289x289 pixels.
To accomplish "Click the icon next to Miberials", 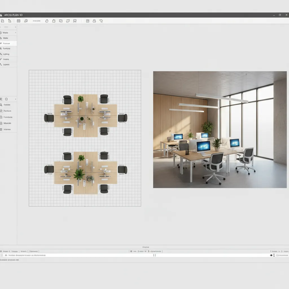I will coord(1,123).
